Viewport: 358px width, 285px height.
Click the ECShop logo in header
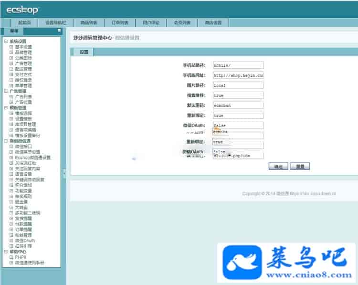click(x=22, y=10)
